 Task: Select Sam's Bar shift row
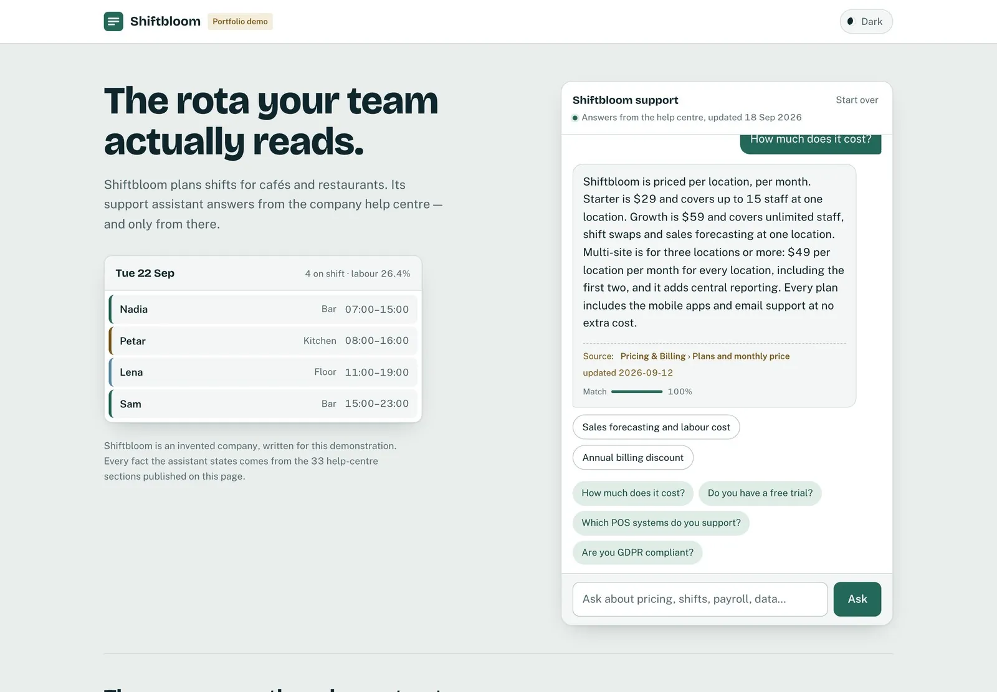(263, 404)
